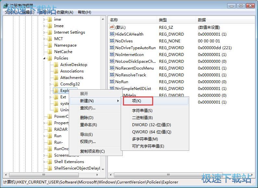Click the NoDriveTypeAutoRun value icon
258x188 pixels.
pos(112,48)
